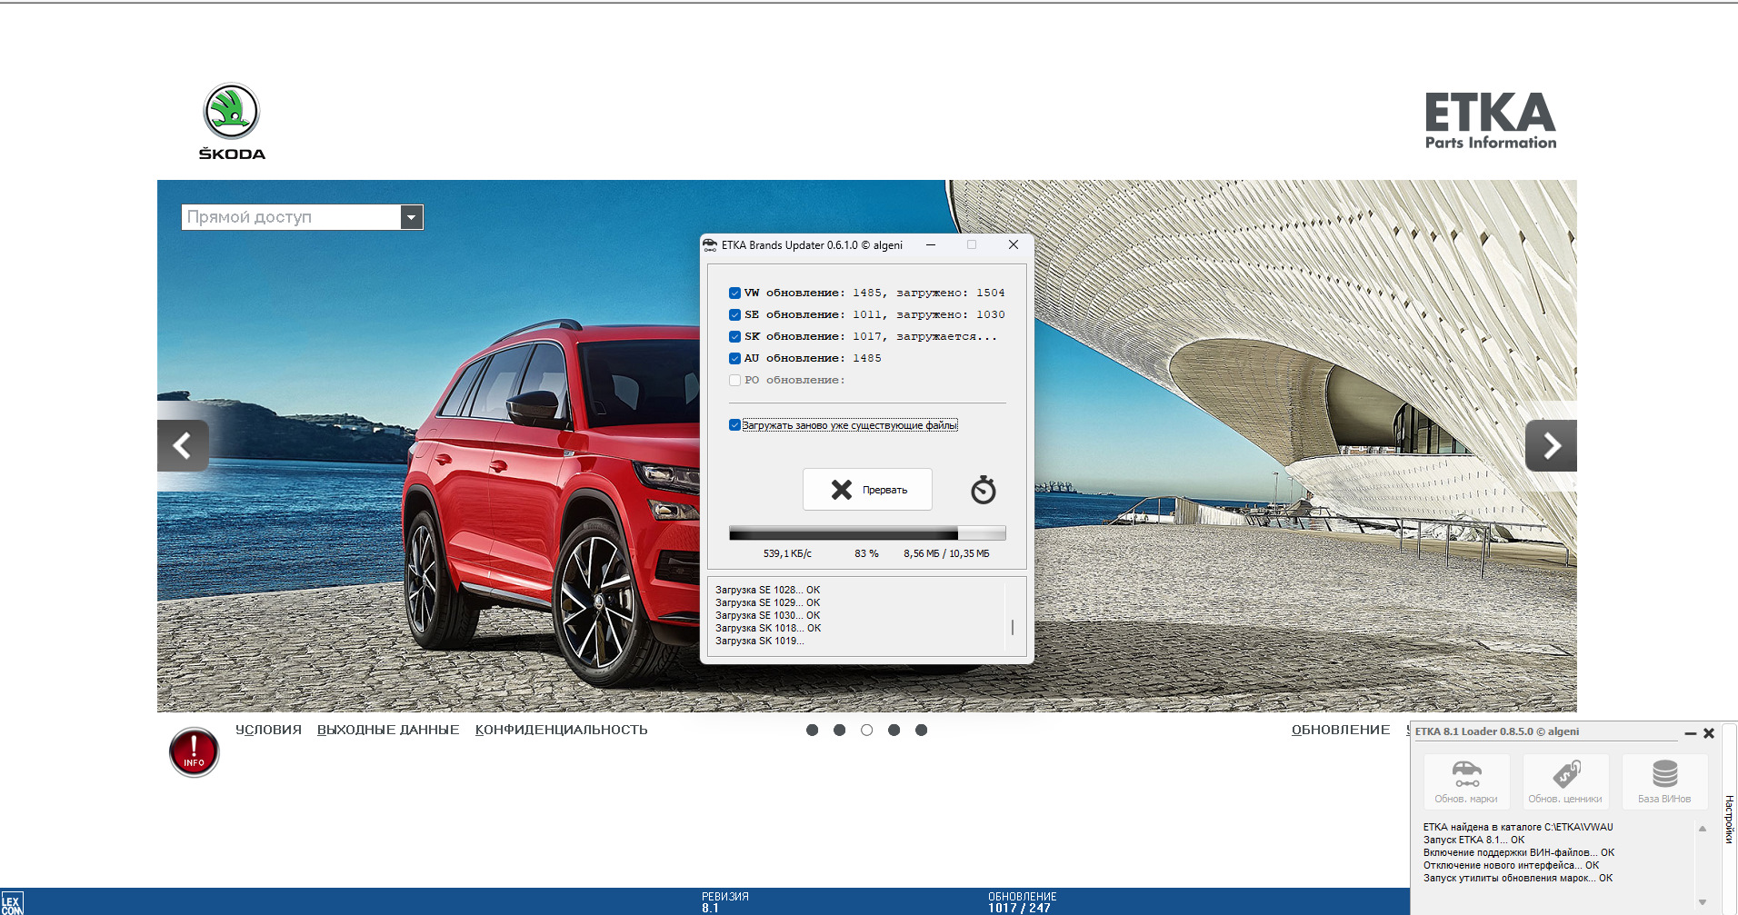1738x915 pixels.
Task: Select the first carousel indicator dot
Action: point(812,730)
